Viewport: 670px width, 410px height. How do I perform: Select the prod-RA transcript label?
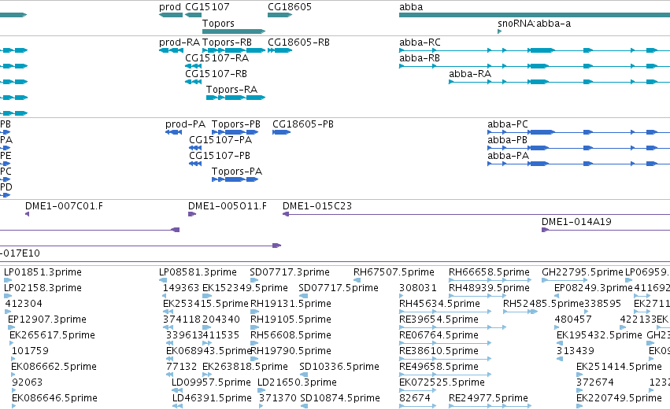(x=180, y=42)
